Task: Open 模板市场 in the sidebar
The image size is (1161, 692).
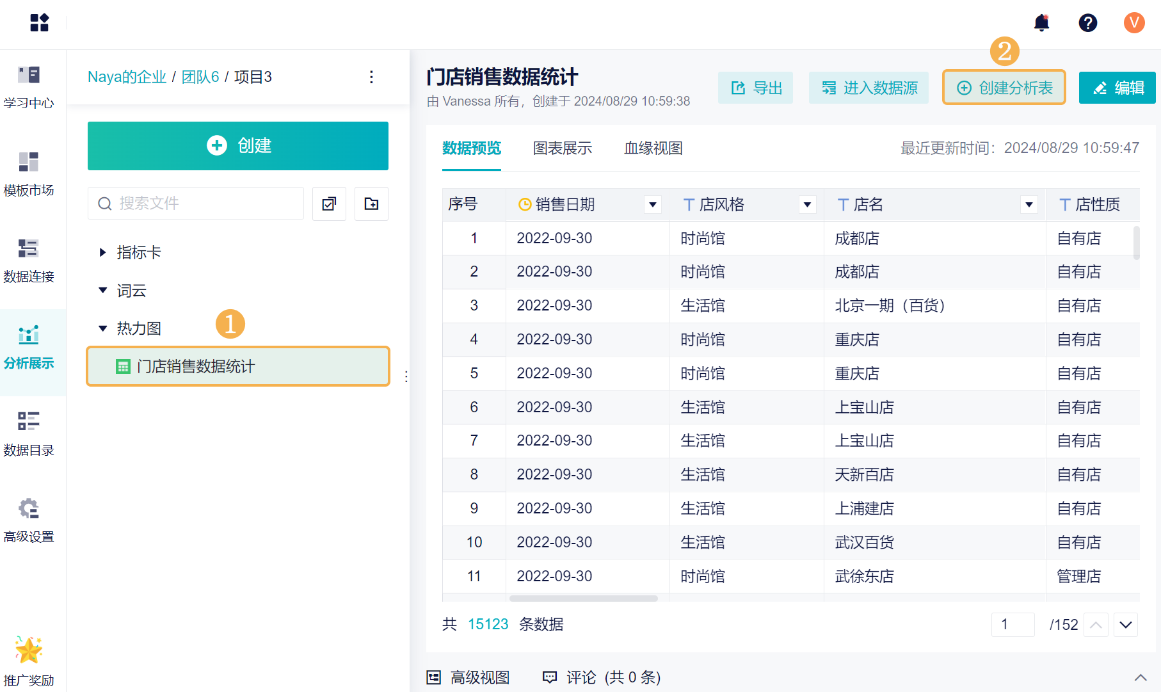Action: (x=29, y=173)
